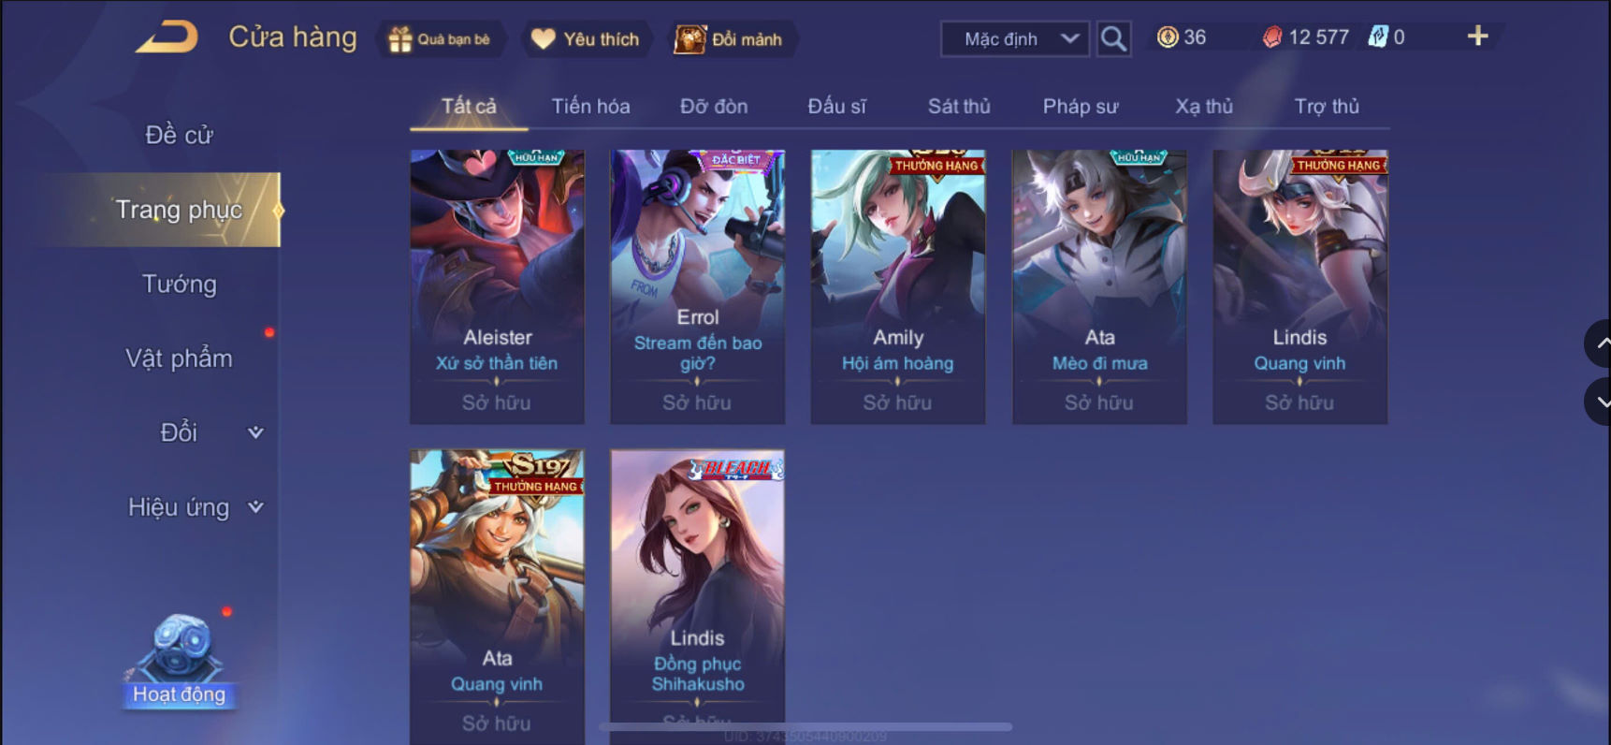The width and height of the screenshot is (1611, 745).
Task: Expand the Đổi sidebar menu
Action: click(x=211, y=432)
